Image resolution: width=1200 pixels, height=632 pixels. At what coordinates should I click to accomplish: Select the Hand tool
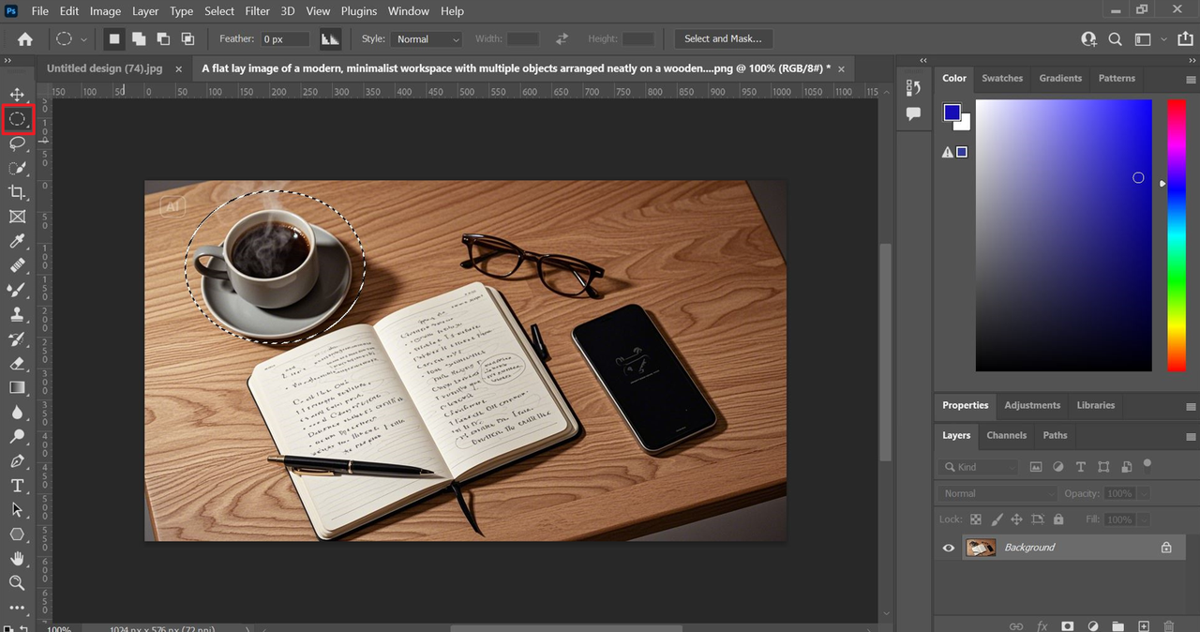(17, 558)
